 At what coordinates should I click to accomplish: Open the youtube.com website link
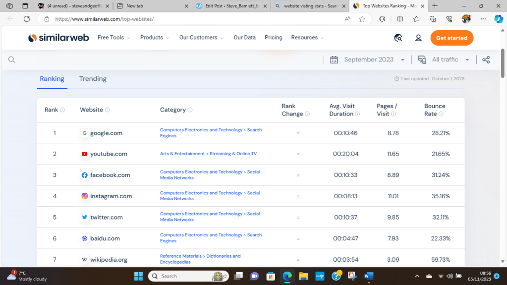(109, 154)
